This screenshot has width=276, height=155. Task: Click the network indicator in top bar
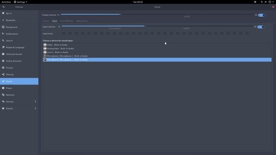tap(262, 2)
